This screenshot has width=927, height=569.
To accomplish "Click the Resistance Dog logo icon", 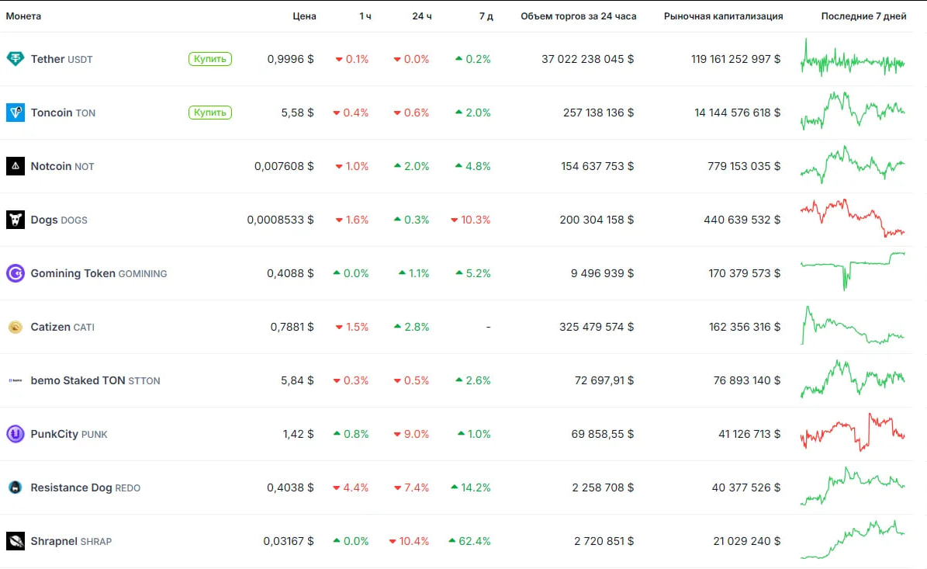I will point(16,487).
